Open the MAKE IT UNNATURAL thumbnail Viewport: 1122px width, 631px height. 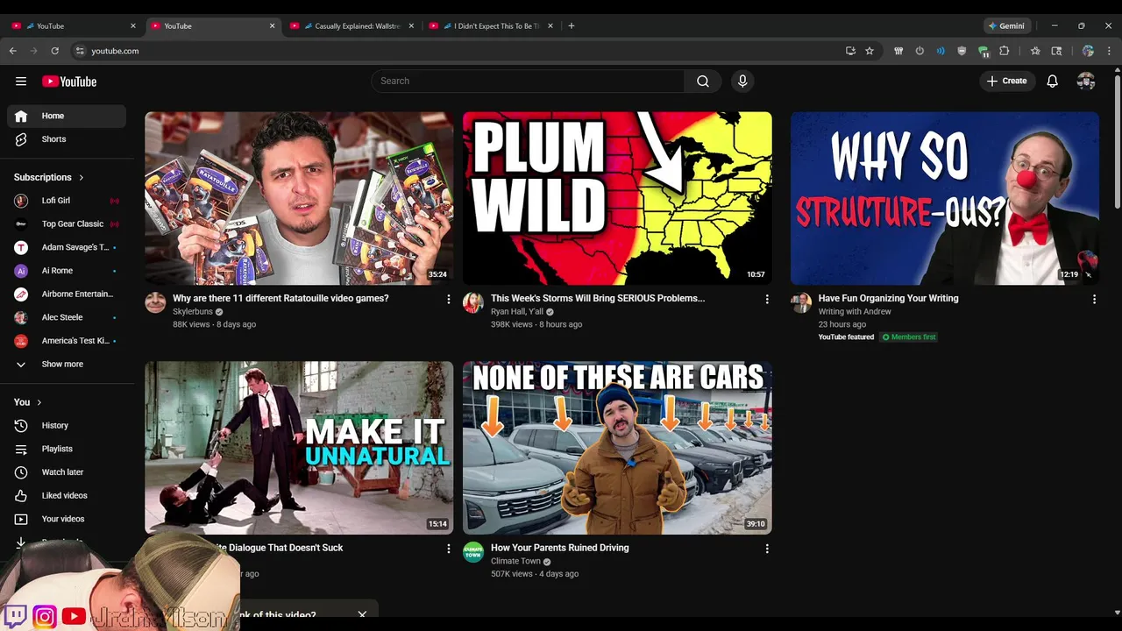point(299,448)
